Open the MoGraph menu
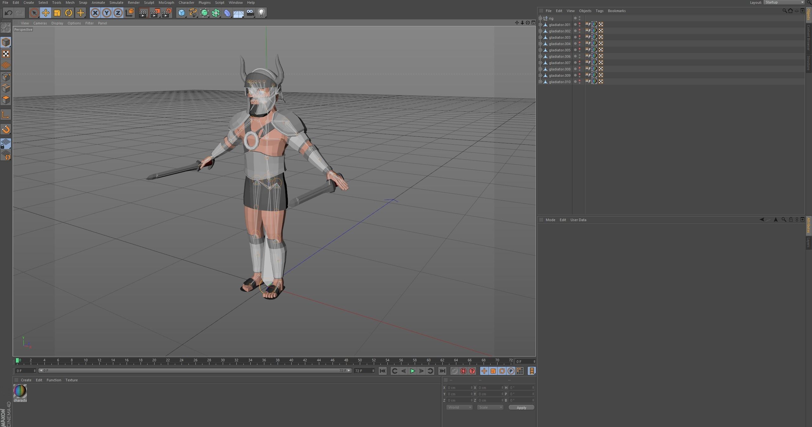Image resolution: width=812 pixels, height=427 pixels. pos(166,3)
